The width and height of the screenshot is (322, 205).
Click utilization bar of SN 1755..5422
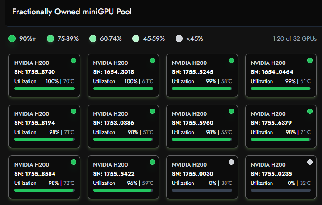tap(123, 190)
